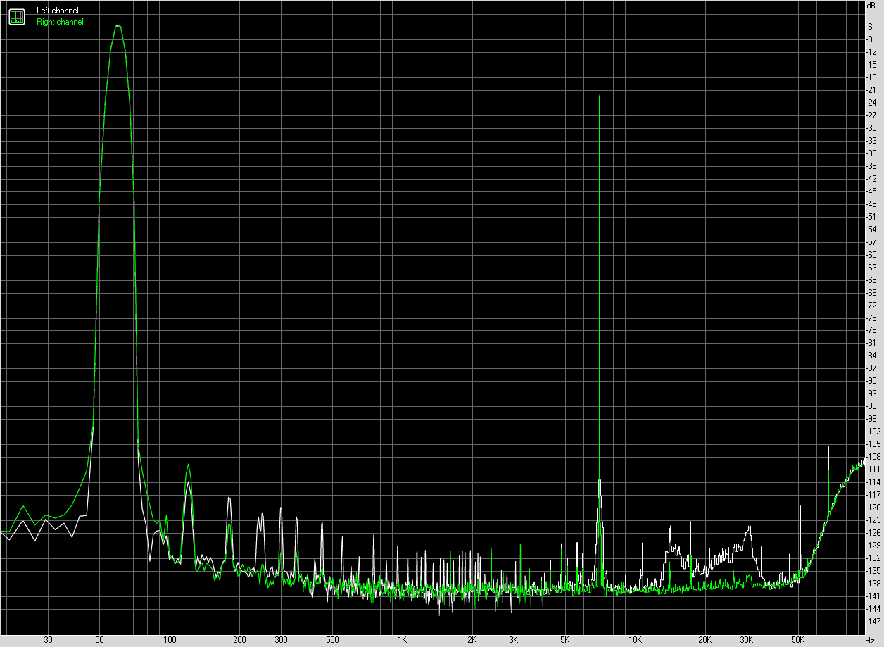The height and width of the screenshot is (647, 884).
Task: Click the "30K" frequency axis label
Action: click(x=747, y=640)
